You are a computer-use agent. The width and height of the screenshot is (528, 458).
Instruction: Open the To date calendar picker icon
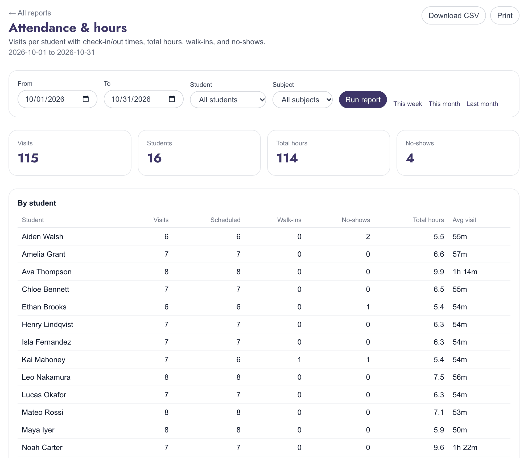pyautogui.click(x=172, y=99)
